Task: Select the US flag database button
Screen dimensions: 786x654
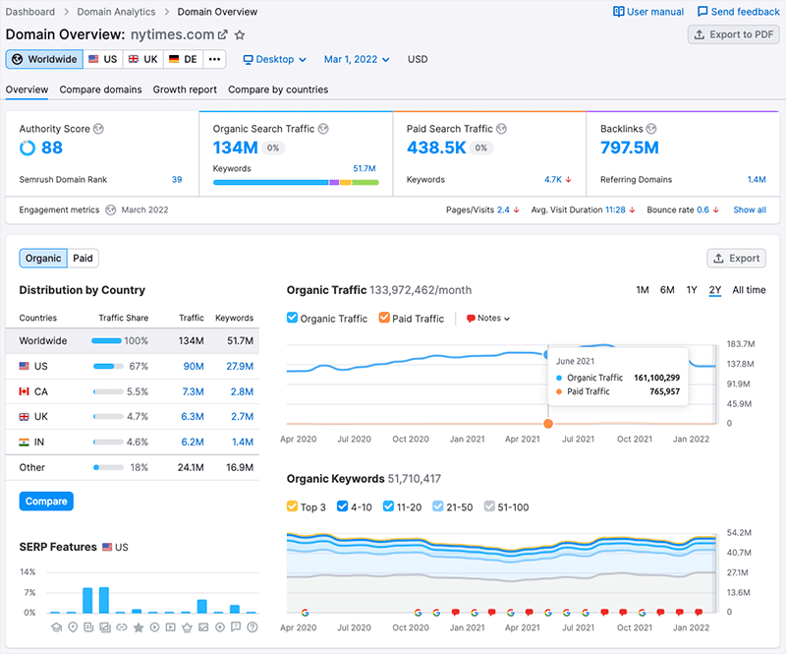Action: click(103, 59)
